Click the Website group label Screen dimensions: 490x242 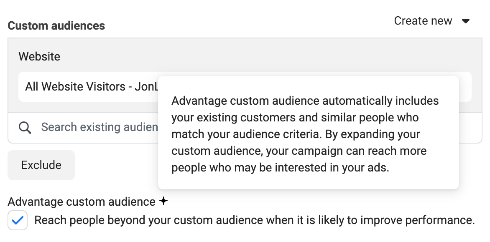(39, 56)
